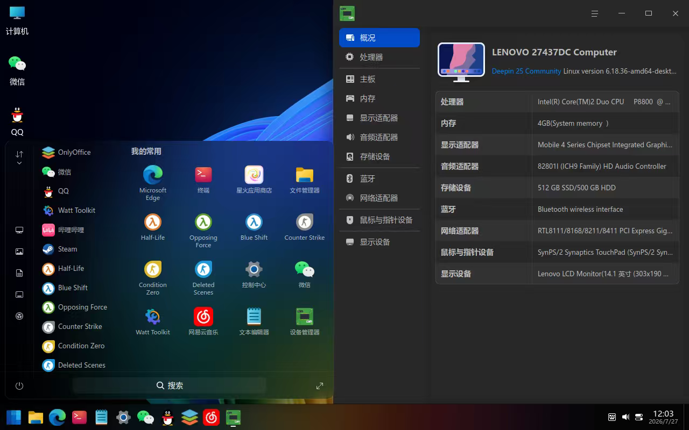Click the Deepin 25 Community link

[x=526, y=71]
